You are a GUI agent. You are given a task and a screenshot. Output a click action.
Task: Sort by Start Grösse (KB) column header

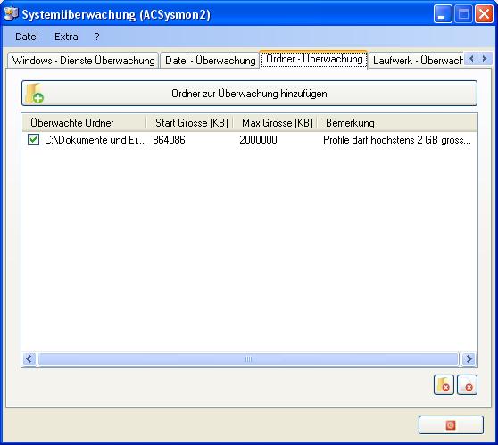click(x=190, y=123)
